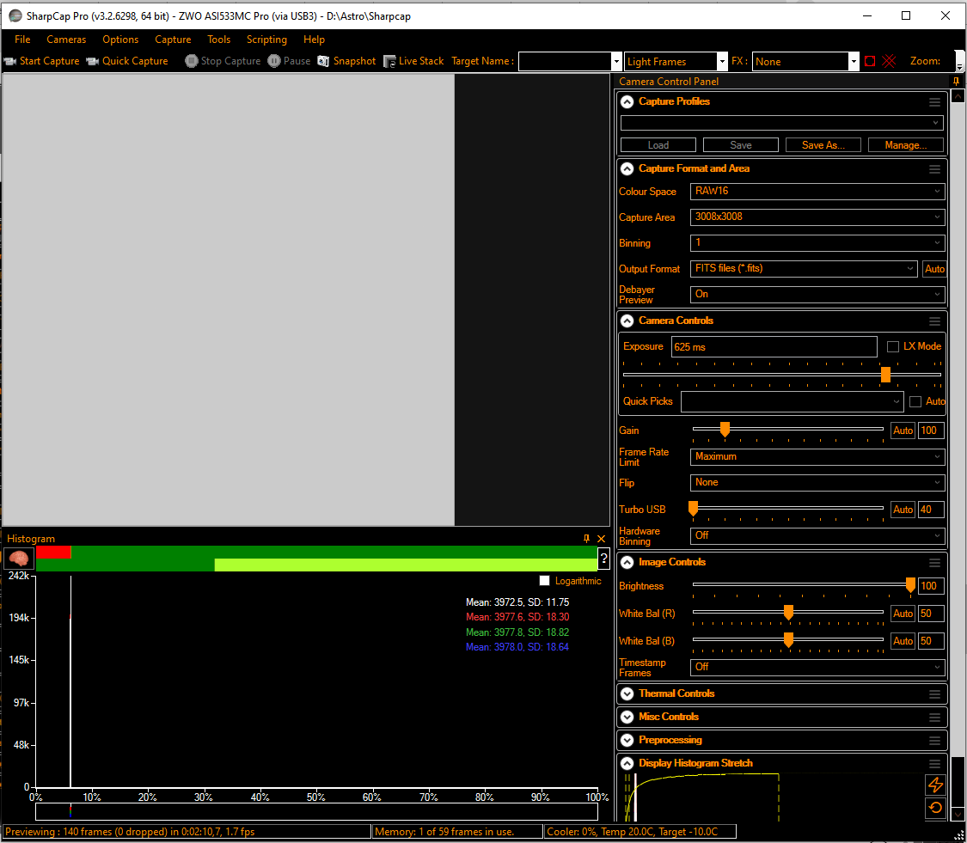Viewport: 967px width, 843px height.
Task: Open the Frame Rate Limit dropdown
Action: click(817, 457)
